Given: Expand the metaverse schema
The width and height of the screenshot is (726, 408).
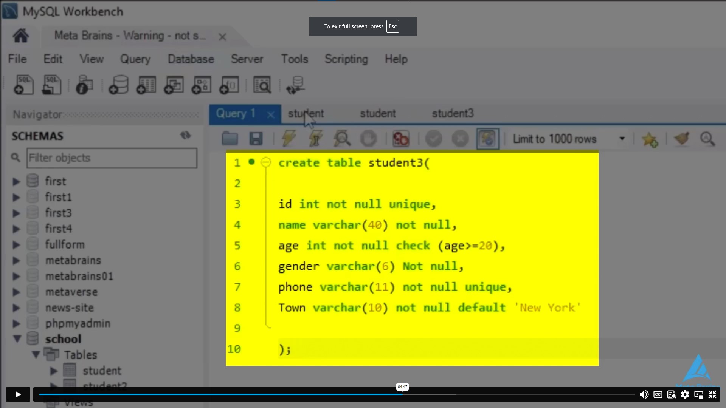Looking at the screenshot, I should [x=16, y=292].
